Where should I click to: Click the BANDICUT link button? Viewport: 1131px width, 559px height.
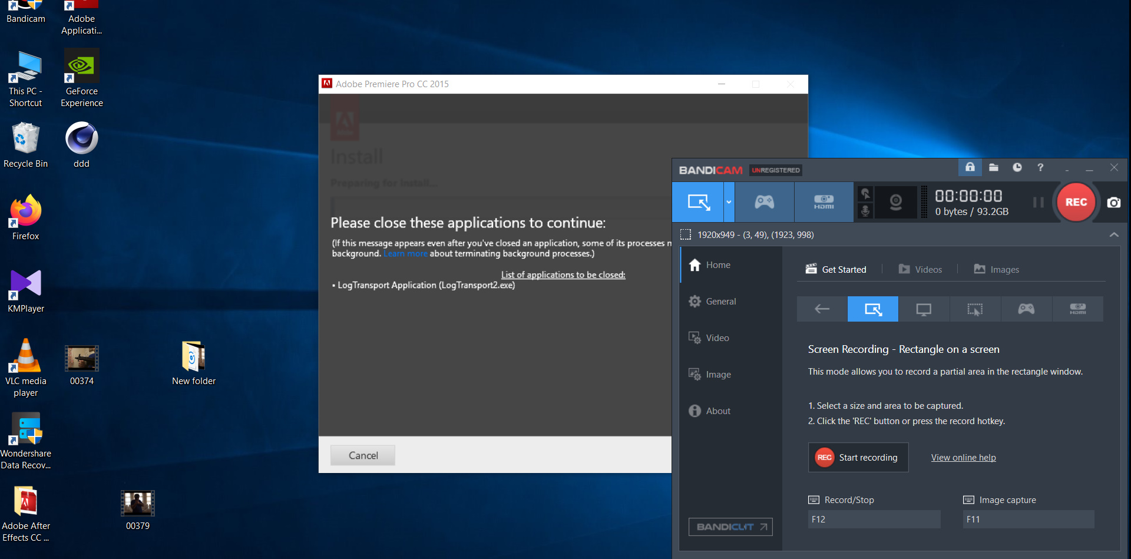(730, 527)
